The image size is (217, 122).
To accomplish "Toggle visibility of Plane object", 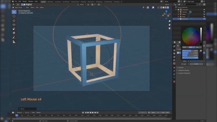I will point(204,14).
